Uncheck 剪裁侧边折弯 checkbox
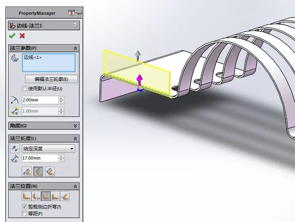Image resolution: width=295 pixels, height=222 pixels. [25, 206]
